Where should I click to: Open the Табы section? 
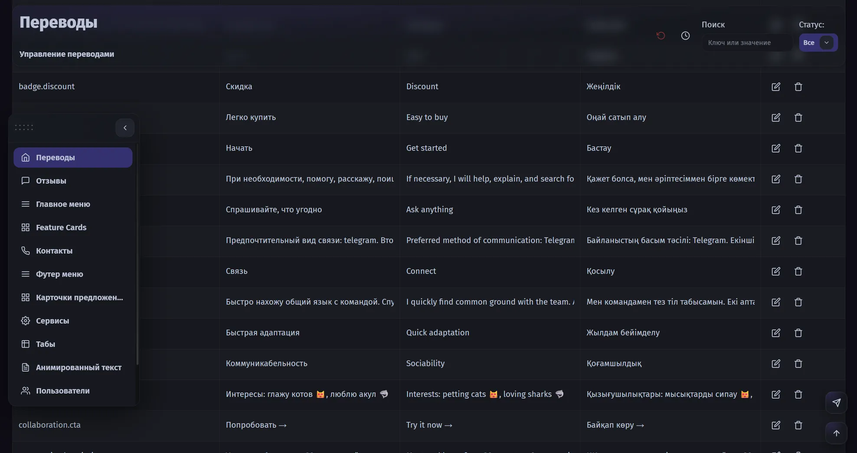(45, 344)
